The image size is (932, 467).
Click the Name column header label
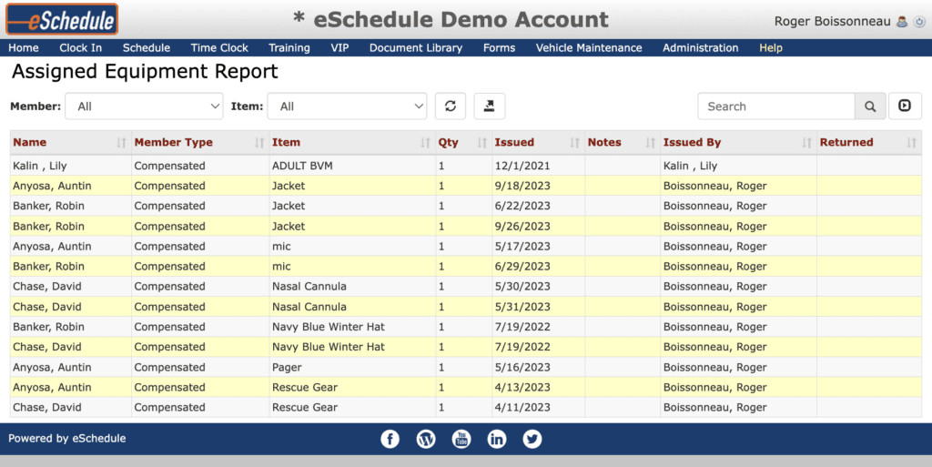pyautogui.click(x=30, y=142)
